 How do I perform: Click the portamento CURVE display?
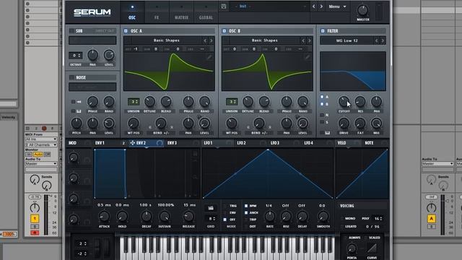pos(372,248)
